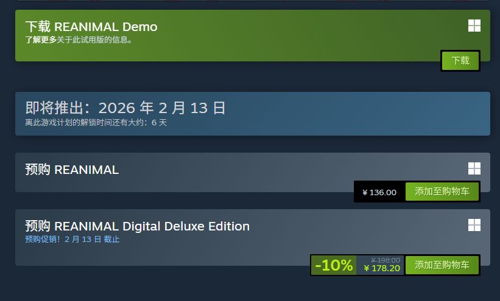Viewport: 500px width, 301px height.
Task: Click the 预购 REANIMAL title
Action: click(x=72, y=170)
